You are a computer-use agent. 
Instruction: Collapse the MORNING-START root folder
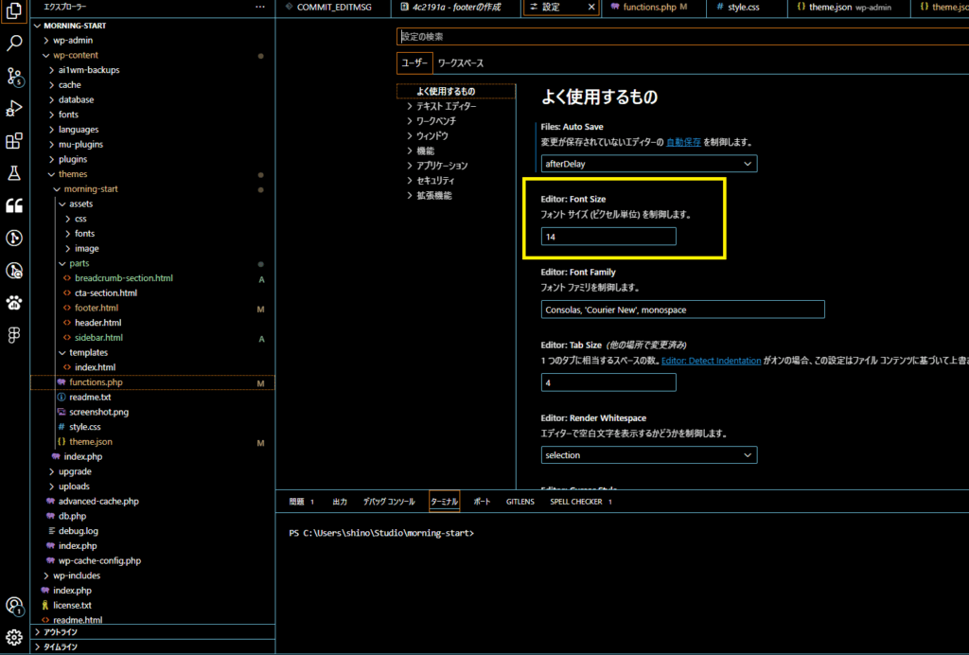[152, 26]
